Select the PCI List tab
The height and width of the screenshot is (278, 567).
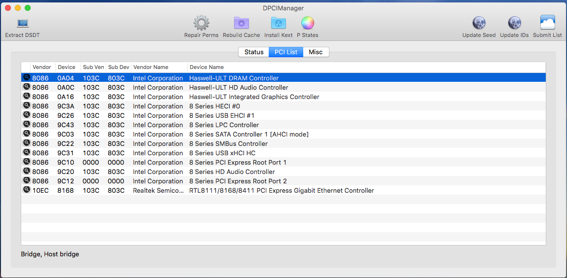(285, 52)
